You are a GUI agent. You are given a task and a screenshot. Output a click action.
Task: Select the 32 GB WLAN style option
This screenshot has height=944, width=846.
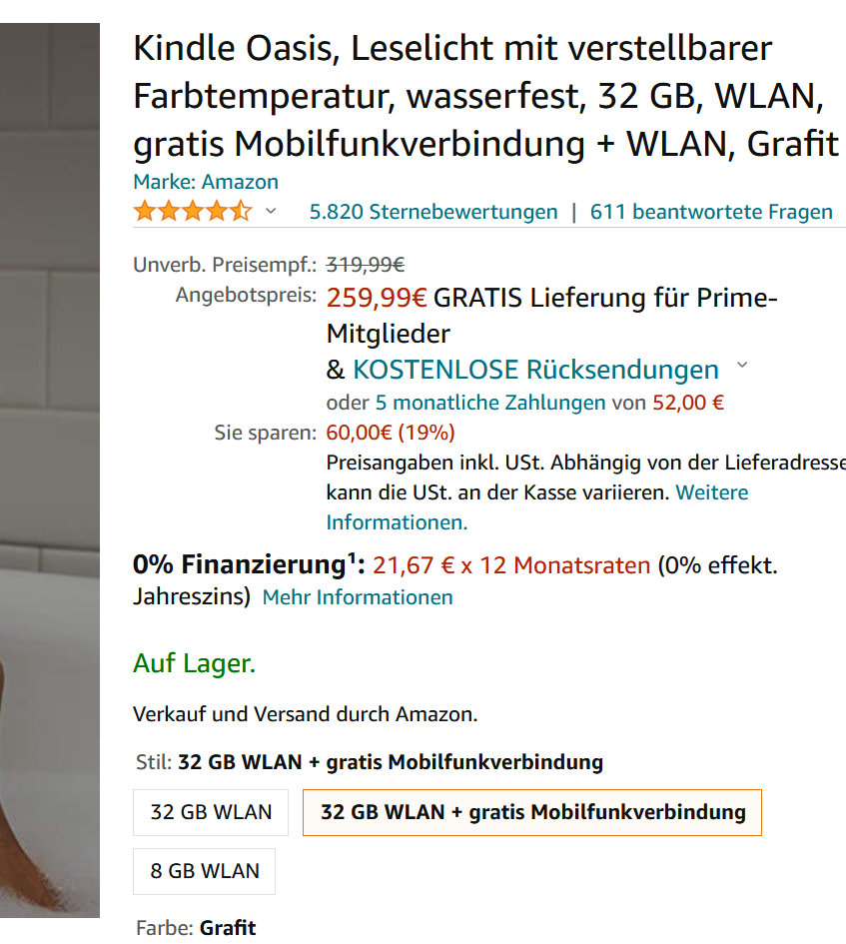(x=211, y=813)
